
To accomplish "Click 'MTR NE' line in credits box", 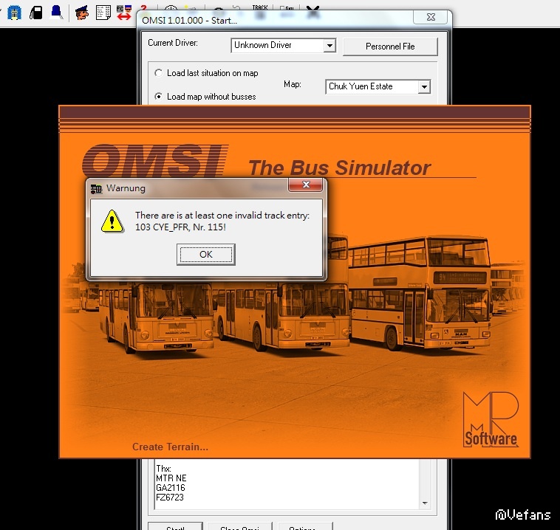I will [x=171, y=478].
